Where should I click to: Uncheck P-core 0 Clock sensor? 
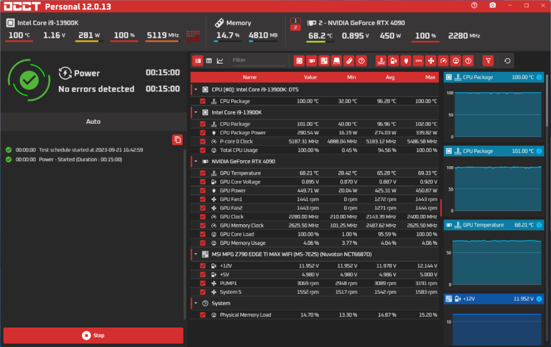[x=203, y=141]
